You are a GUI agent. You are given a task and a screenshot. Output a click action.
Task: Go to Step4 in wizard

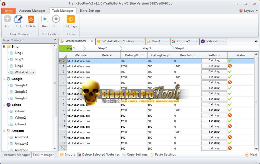[179, 48]
